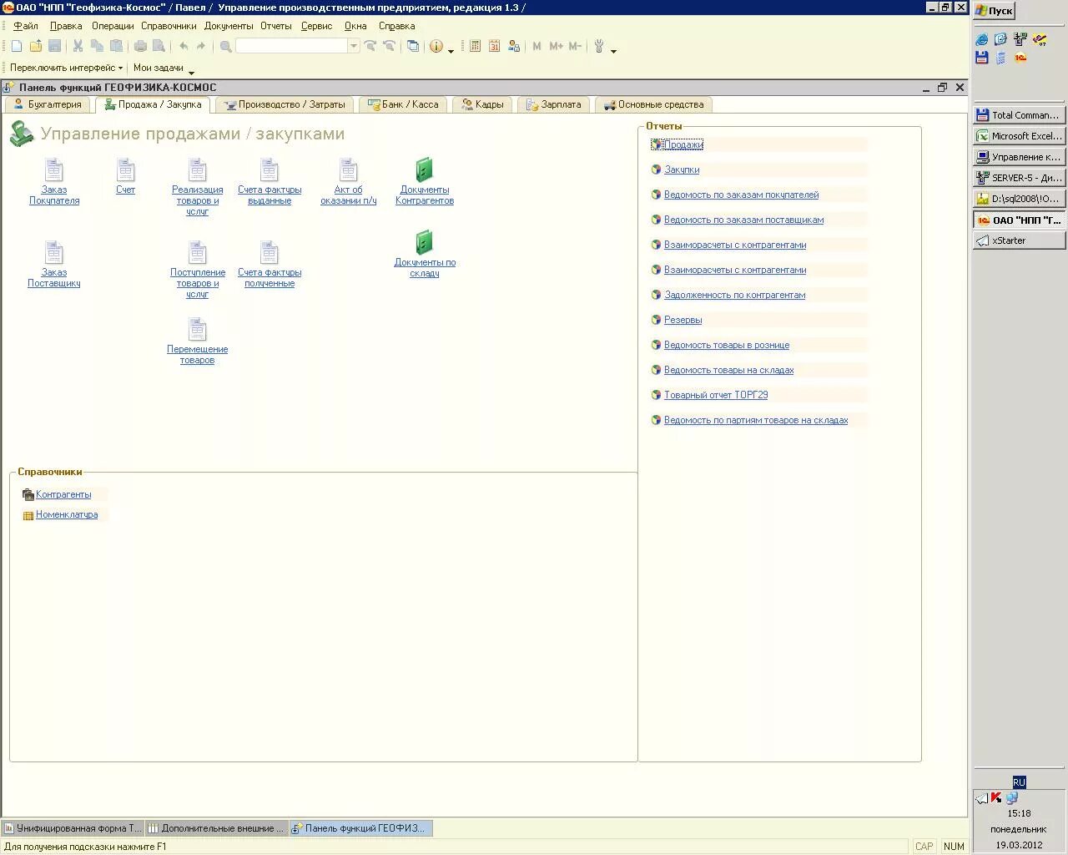Switch to the Бухгалтерия tab
The height and width of the screenshot is (855, 1068).
click(48, 104)
